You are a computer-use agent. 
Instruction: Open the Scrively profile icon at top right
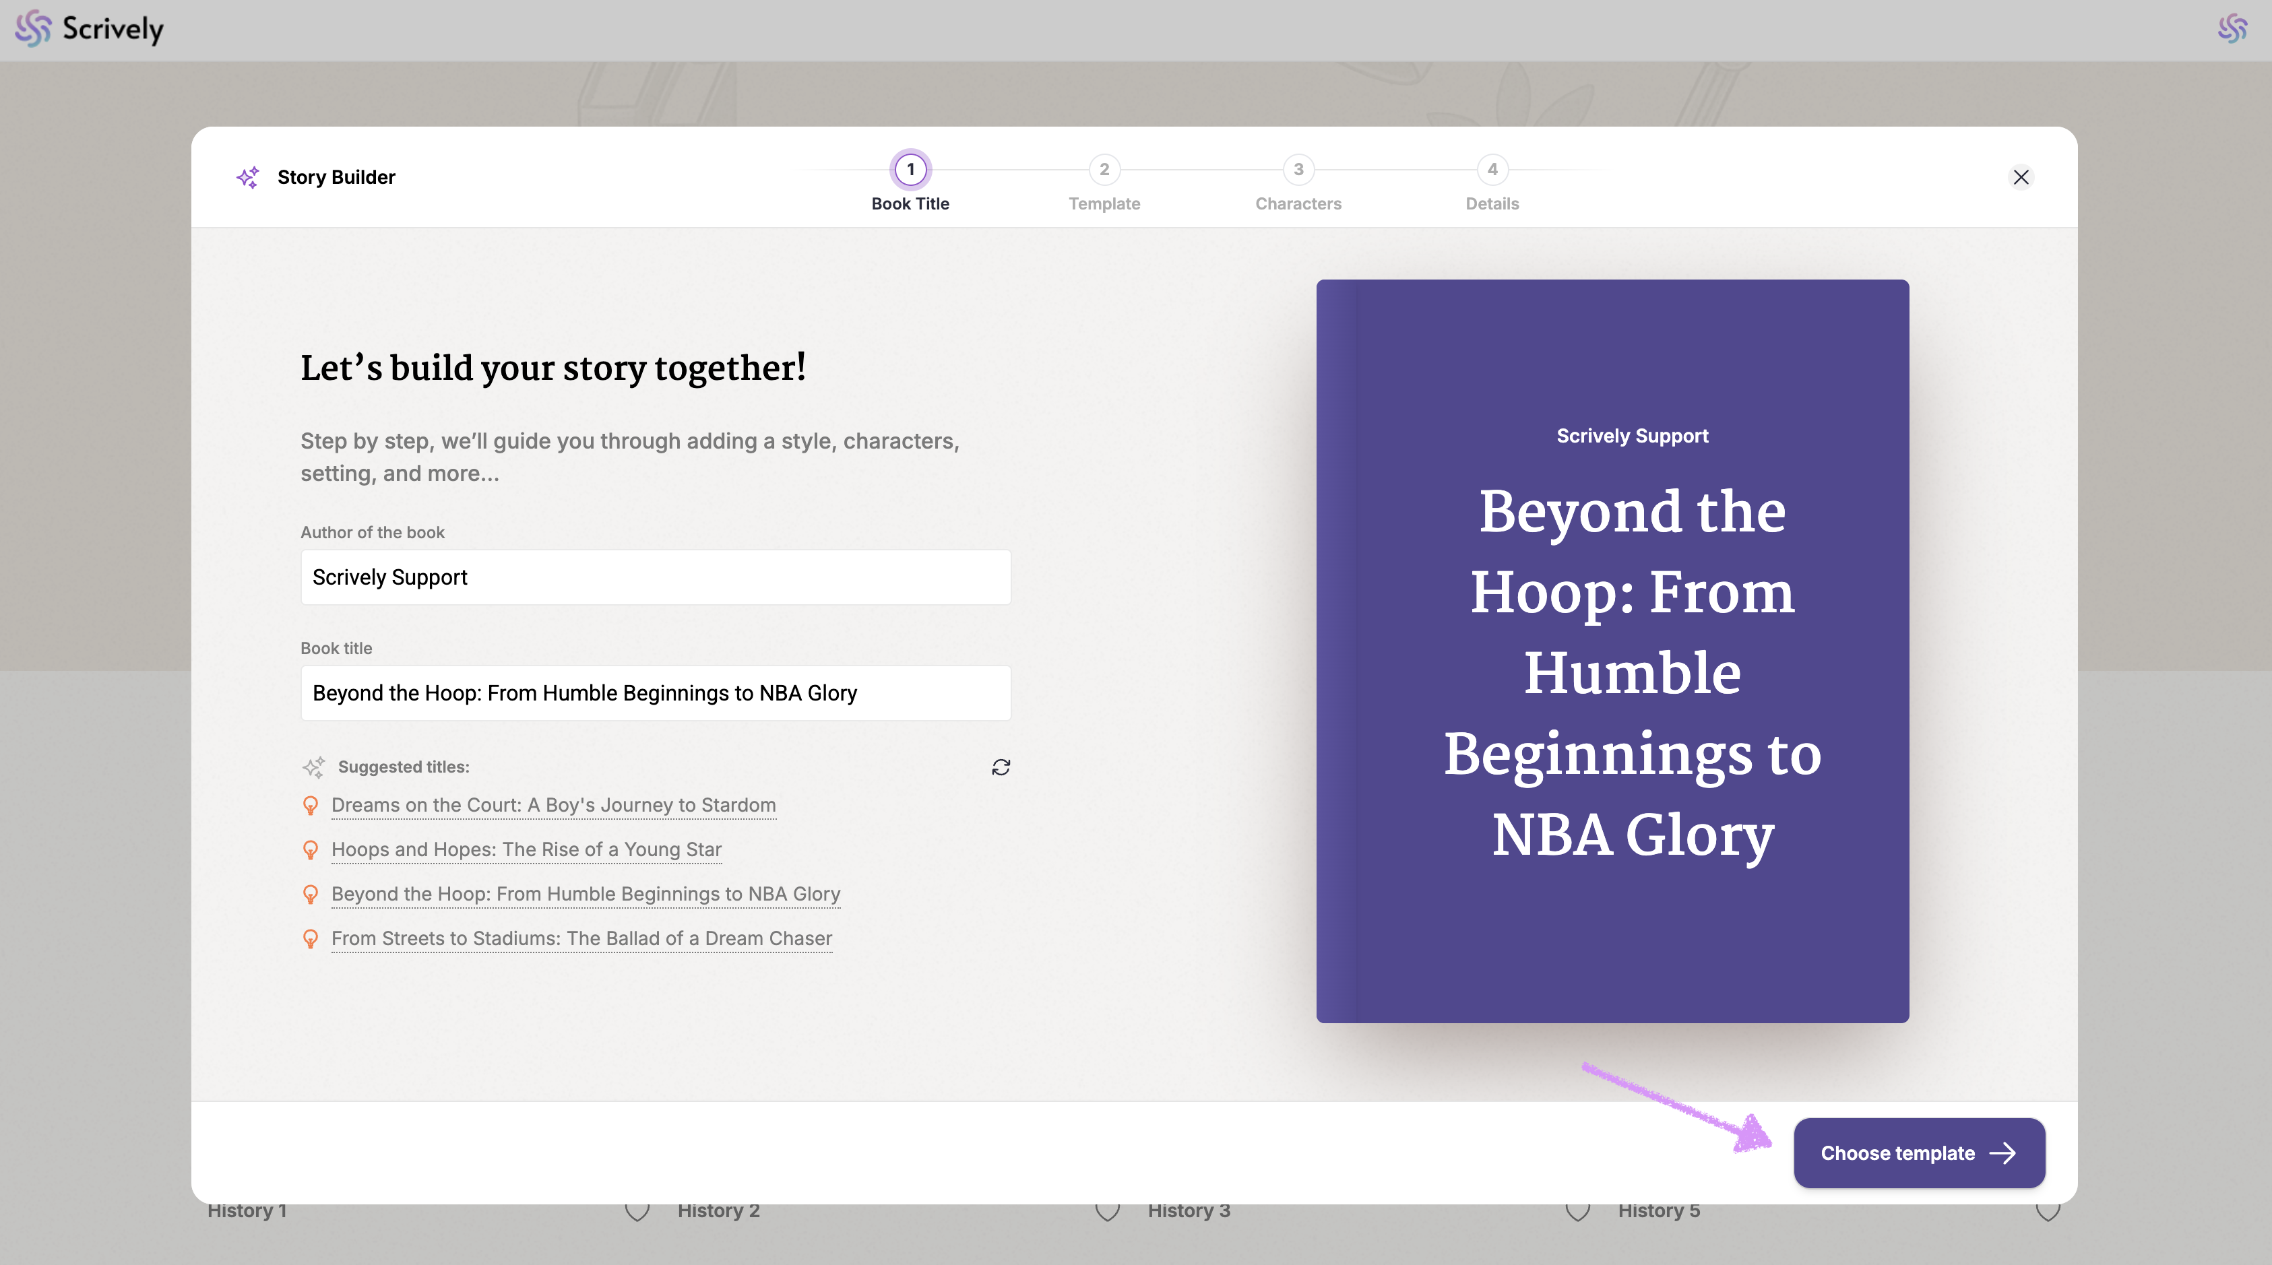point(2232,29)
